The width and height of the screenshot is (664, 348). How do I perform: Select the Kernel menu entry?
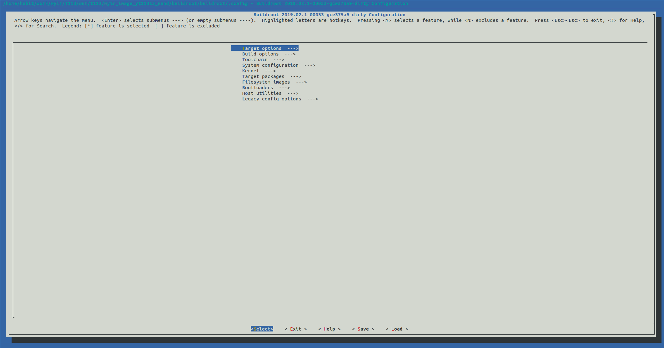point(250,71)
